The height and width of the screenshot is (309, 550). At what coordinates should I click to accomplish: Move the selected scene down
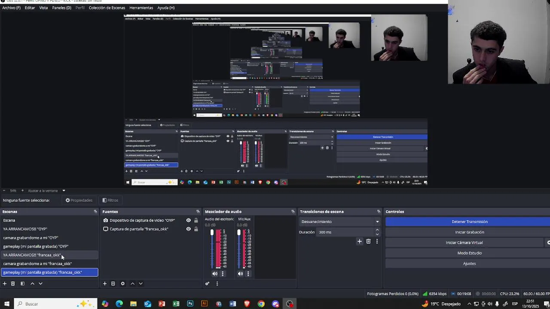[41, 284]
